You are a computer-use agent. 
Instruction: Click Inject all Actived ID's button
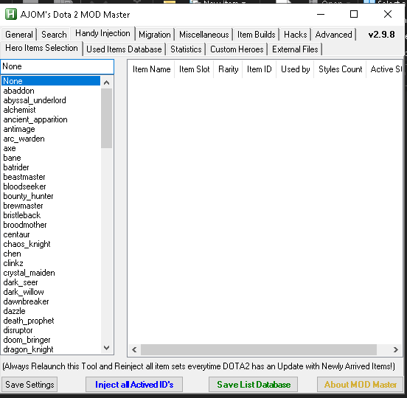(134, 384)
